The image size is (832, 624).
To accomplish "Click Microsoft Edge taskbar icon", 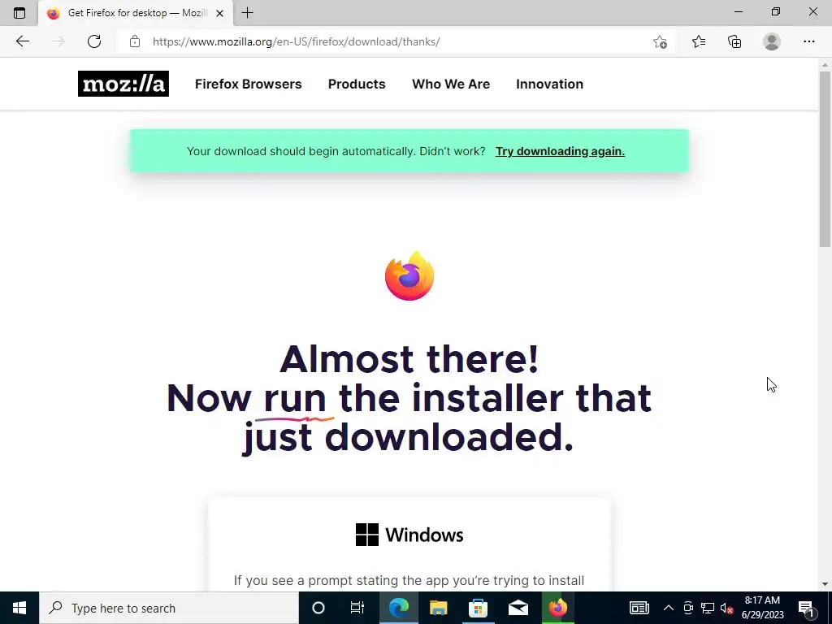I will [x=398, y=608].
